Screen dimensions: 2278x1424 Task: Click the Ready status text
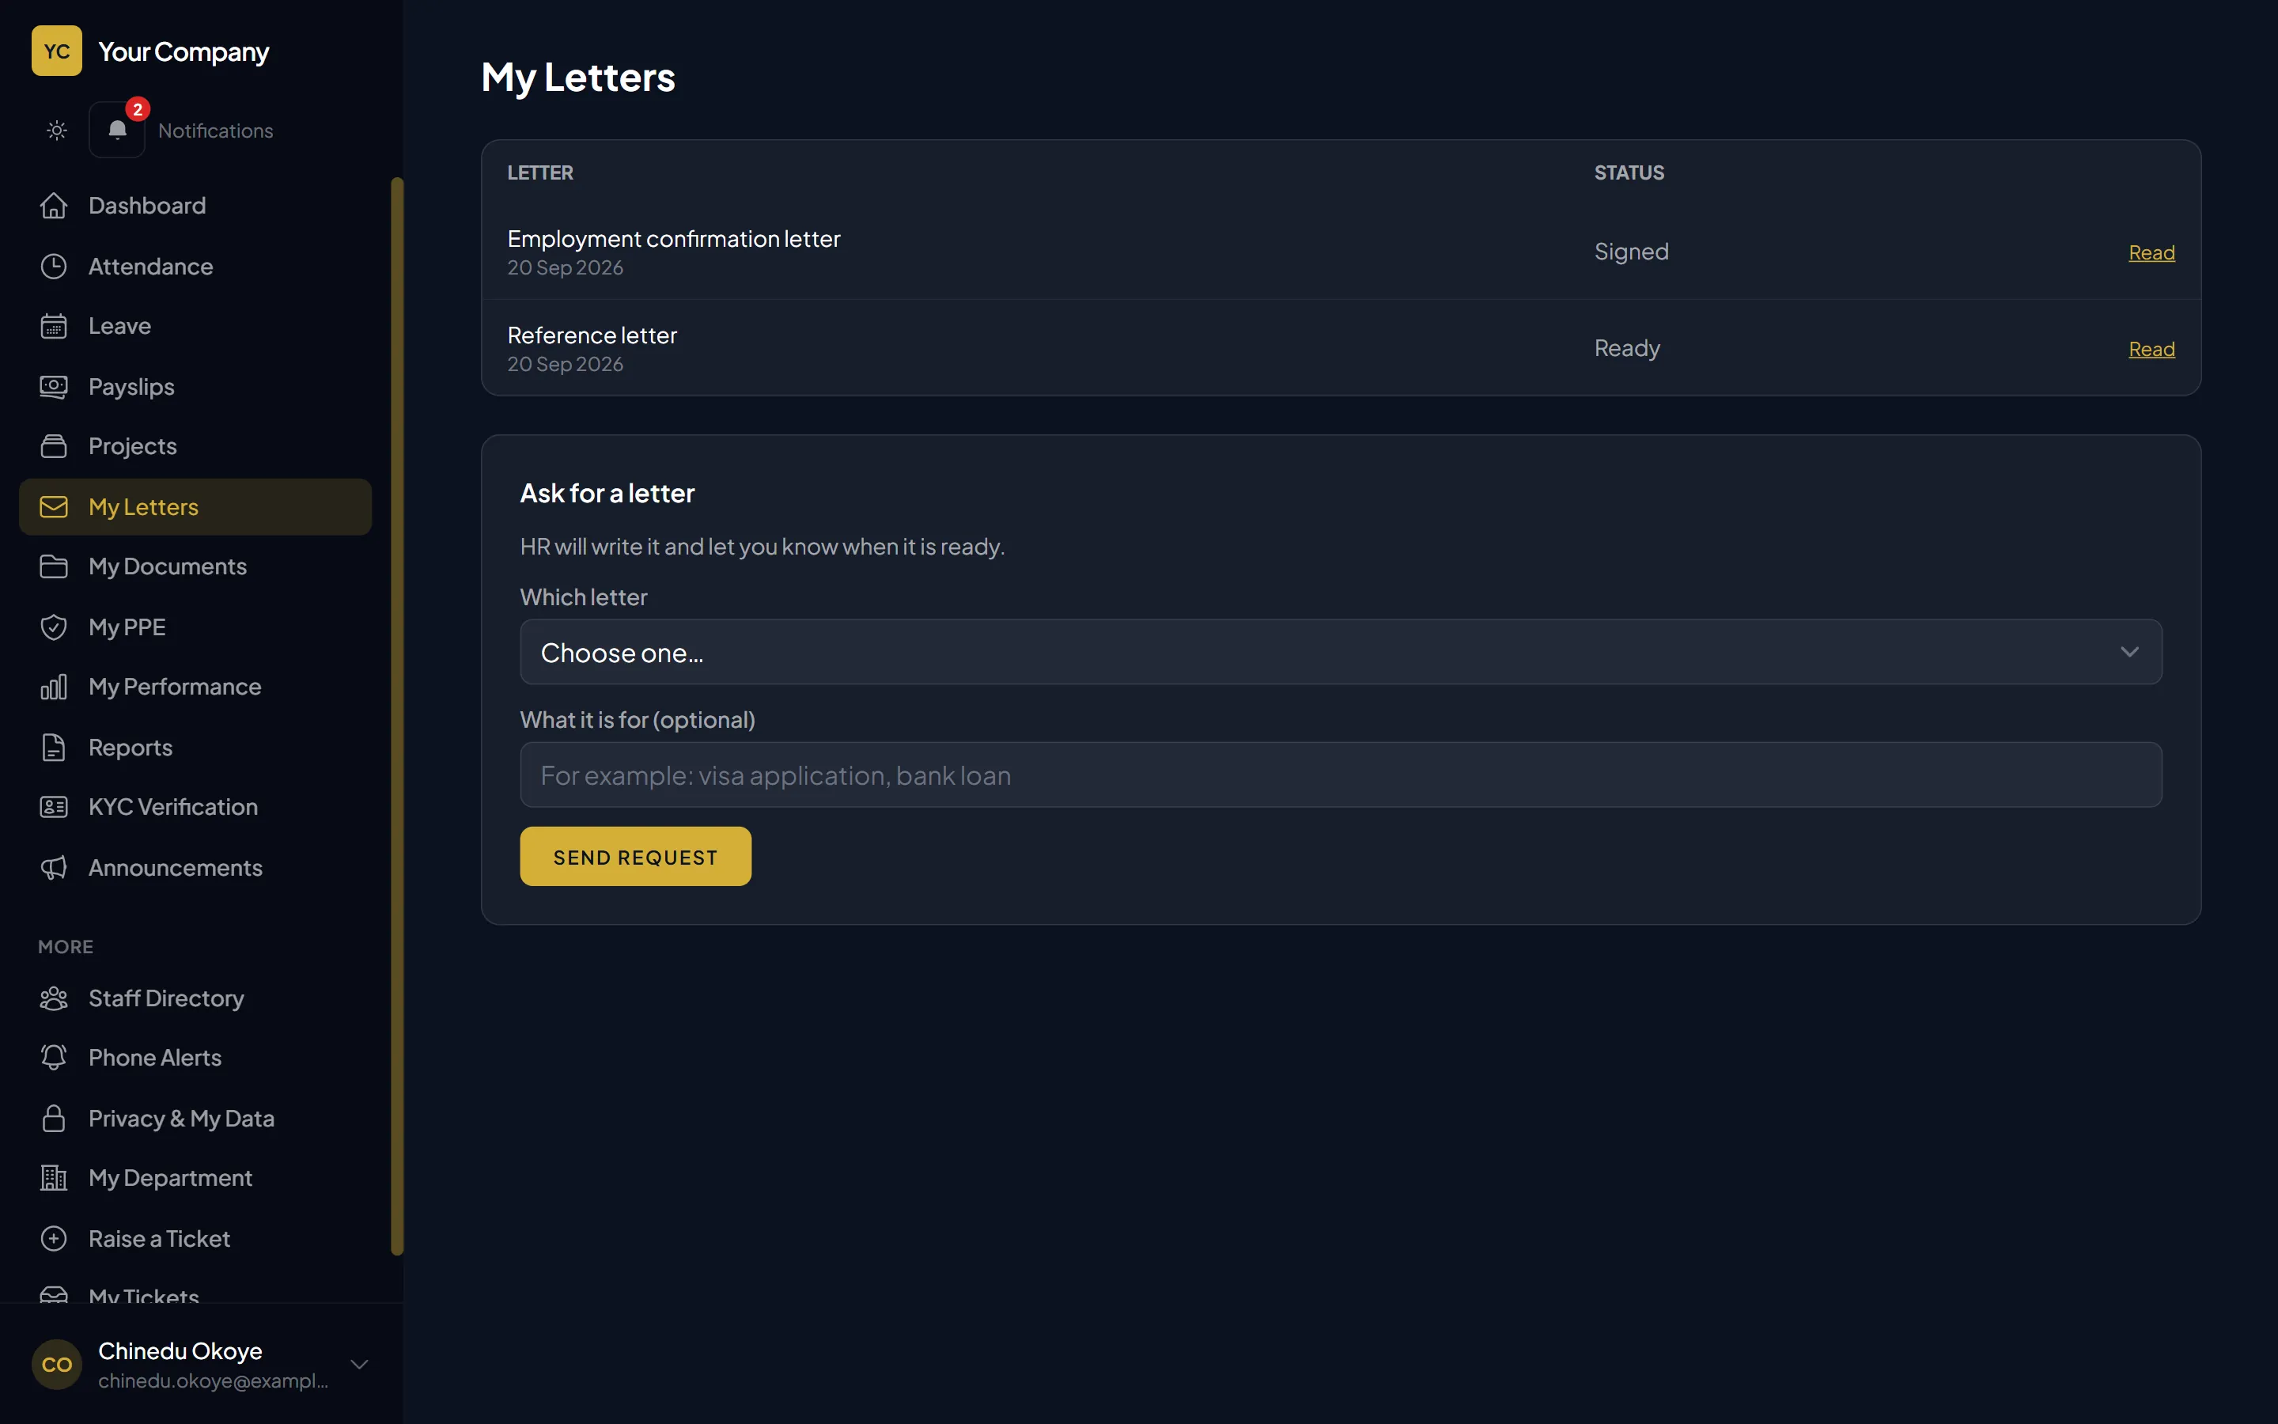[x=1626, y=348]
